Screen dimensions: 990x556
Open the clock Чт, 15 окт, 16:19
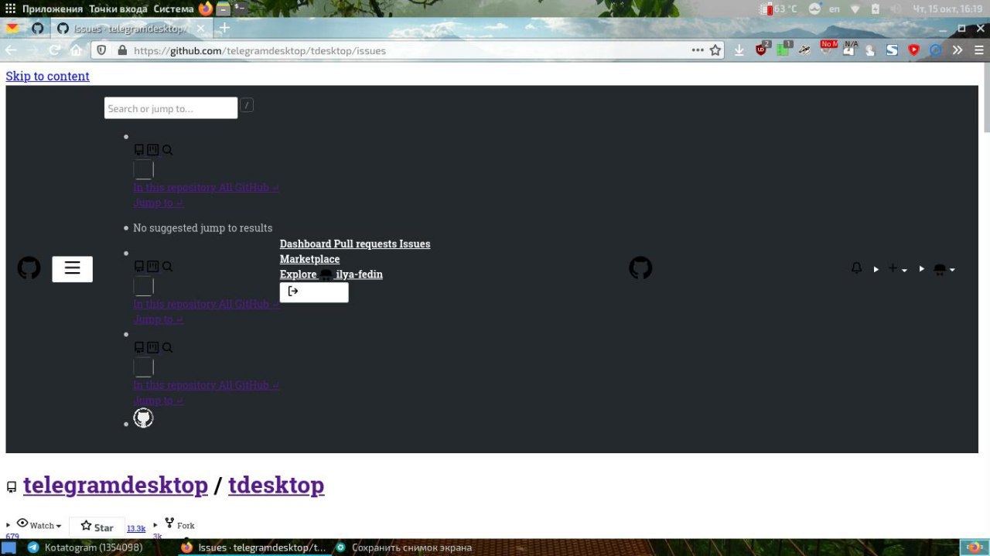coord(947,9)
